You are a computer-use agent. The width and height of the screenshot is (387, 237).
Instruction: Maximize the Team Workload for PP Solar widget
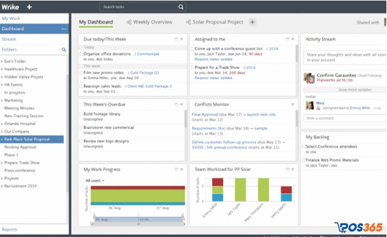point(287,169)
